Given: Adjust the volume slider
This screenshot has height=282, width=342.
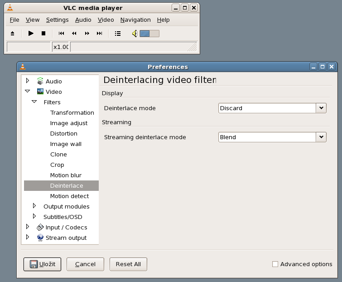Looking at the screenshot, I should coord(149,34).
